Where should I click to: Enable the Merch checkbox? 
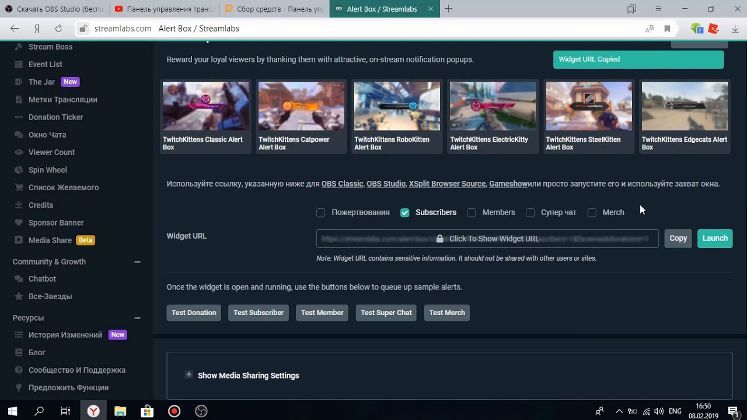[x=592, y=213]
